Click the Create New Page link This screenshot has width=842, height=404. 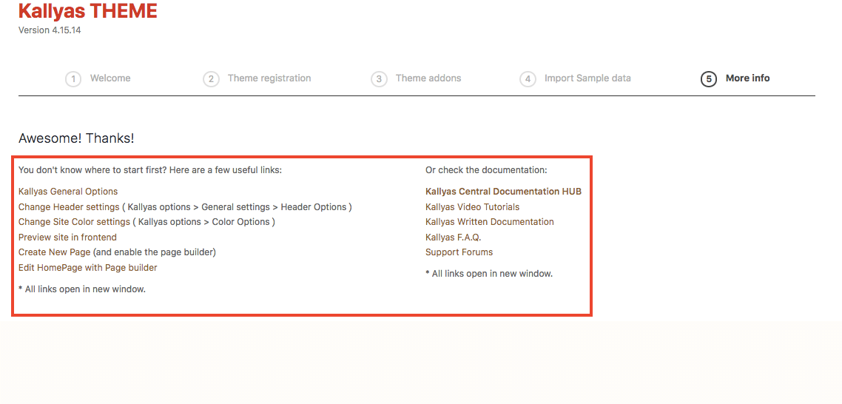pyautogui.click(x=54, y=252)
